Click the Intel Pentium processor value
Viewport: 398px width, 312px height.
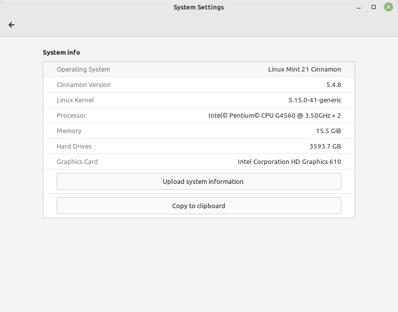click(277, 115)
